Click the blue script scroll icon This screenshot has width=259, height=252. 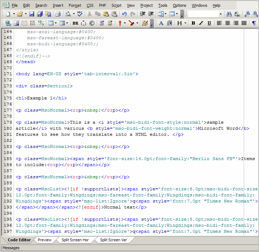point(102,23)
